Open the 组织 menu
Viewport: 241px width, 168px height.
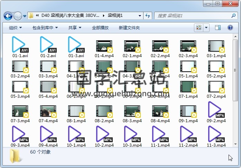[15, 28]
